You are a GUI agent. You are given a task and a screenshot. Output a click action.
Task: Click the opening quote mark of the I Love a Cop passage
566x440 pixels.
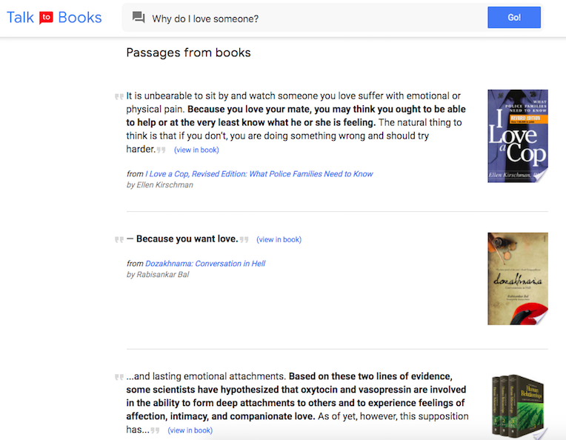click(x=119, y=96)
